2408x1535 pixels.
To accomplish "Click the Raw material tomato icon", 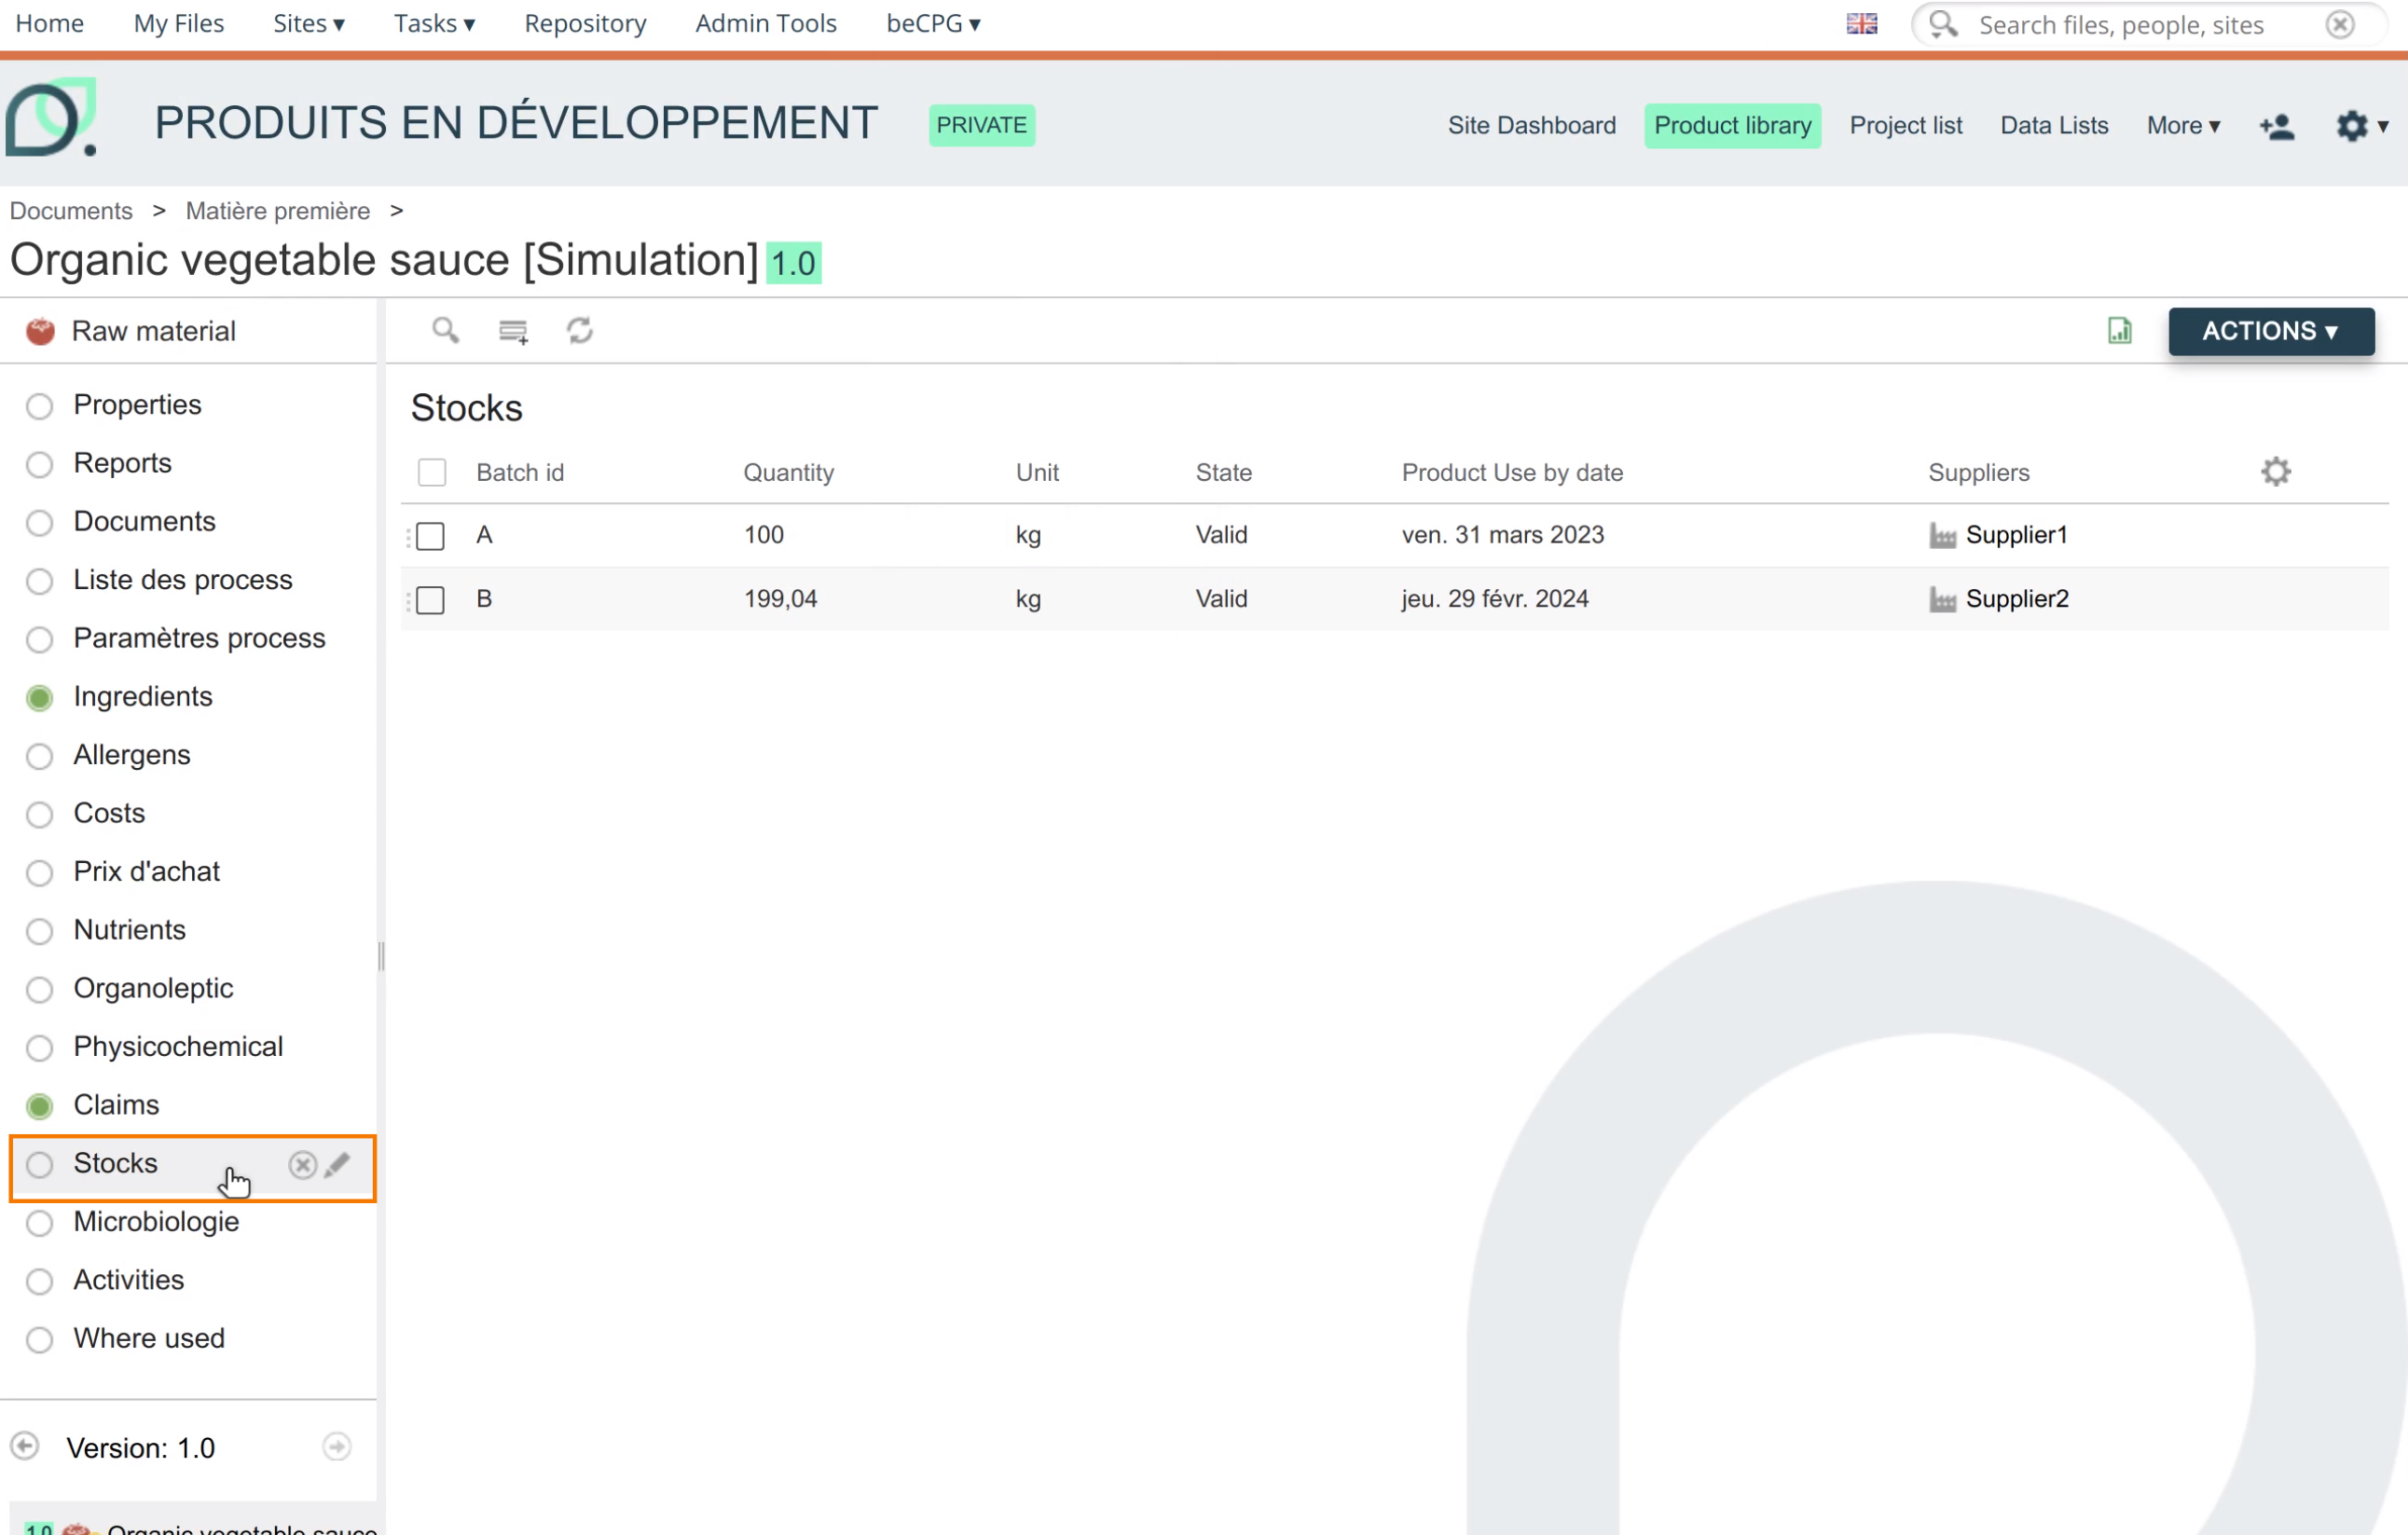I will click(40, 331).
